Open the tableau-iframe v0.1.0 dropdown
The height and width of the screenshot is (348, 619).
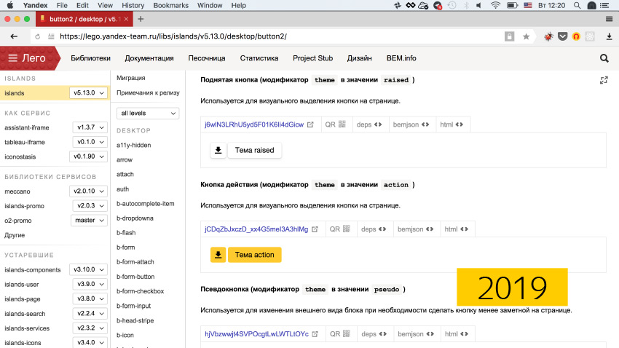(90, 142)
